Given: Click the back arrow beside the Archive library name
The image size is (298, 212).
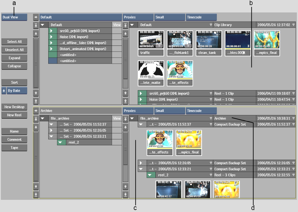Looking at the screenshot, I should pyautogui.click(x=36, y=111).
